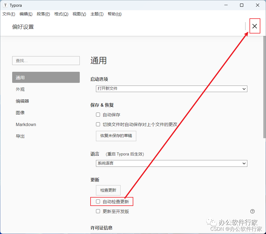
Task: Enable the 更新至开发版 checkbox
Action: (x=98, y=211)
